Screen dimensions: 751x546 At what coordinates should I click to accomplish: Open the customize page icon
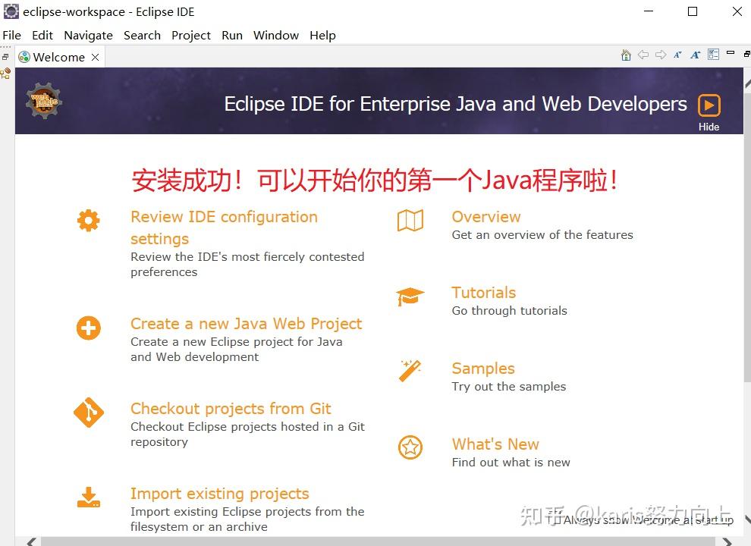[x=712, y=54]
